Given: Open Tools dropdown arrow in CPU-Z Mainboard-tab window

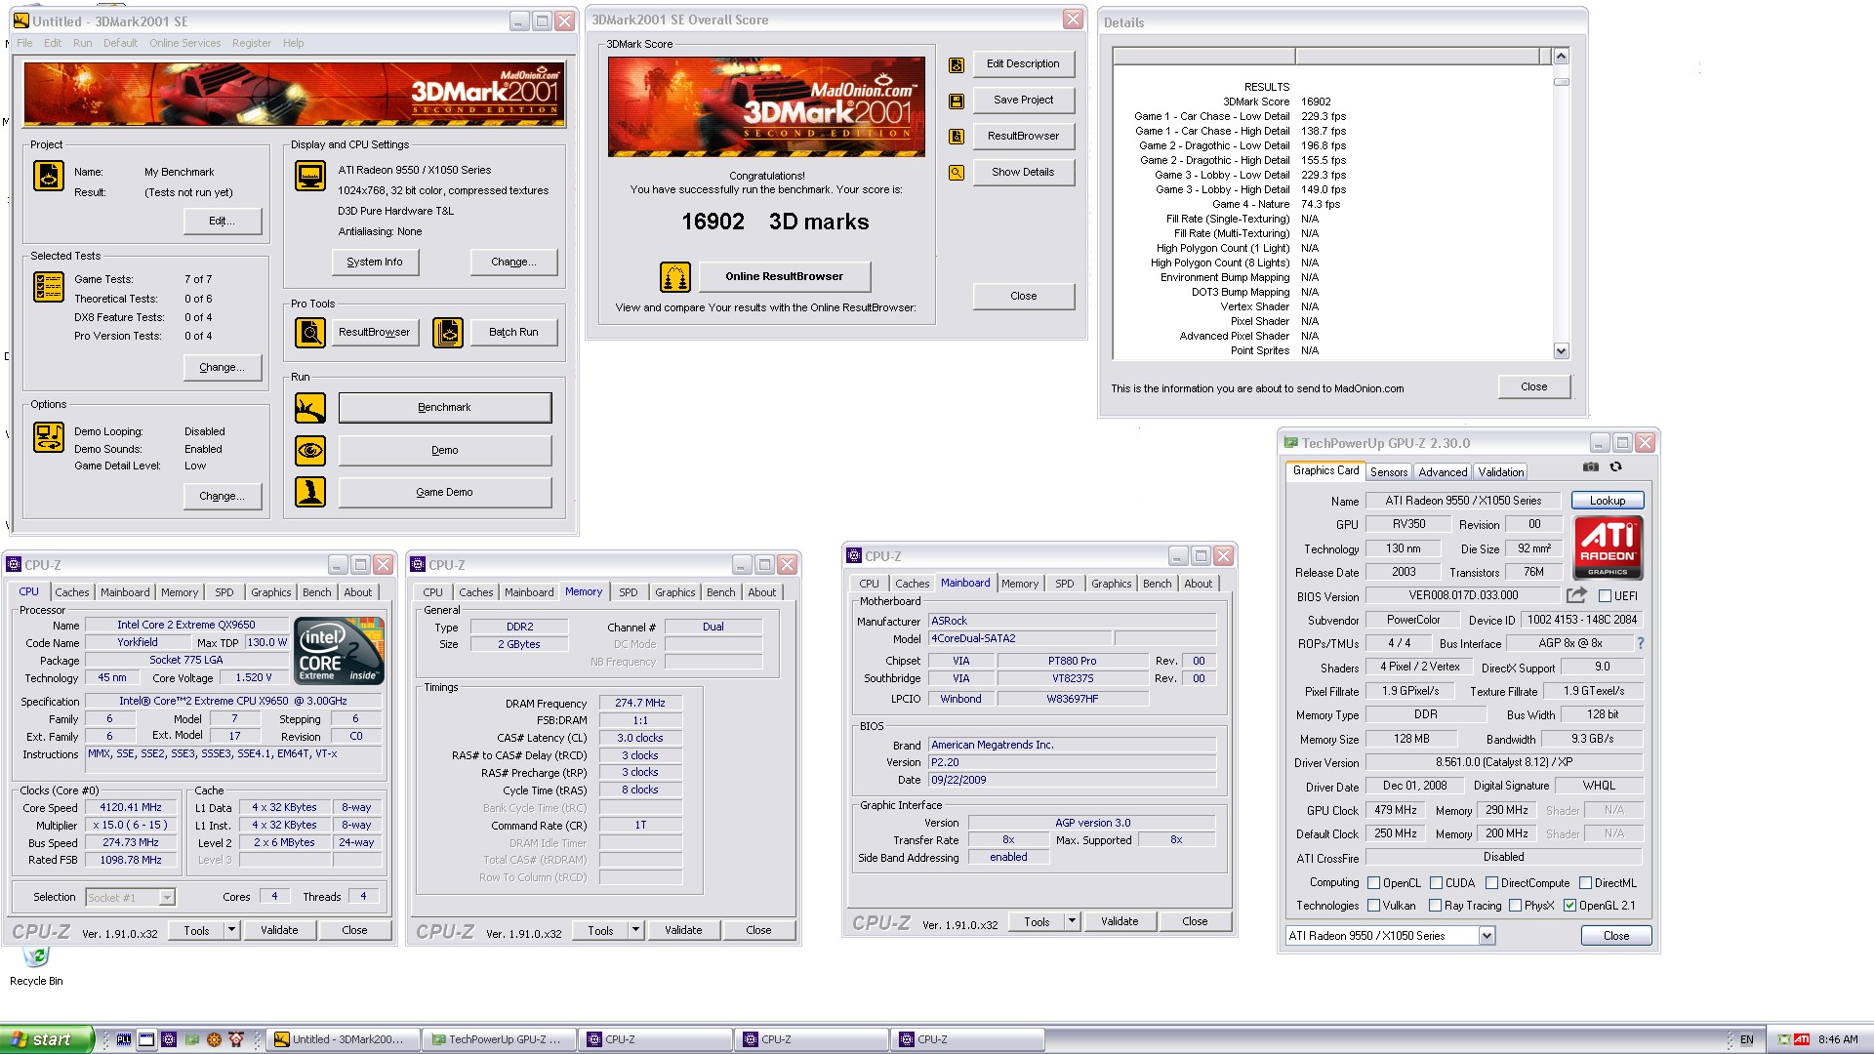Looking at the screenshot, I should (x=1072, y=921).
